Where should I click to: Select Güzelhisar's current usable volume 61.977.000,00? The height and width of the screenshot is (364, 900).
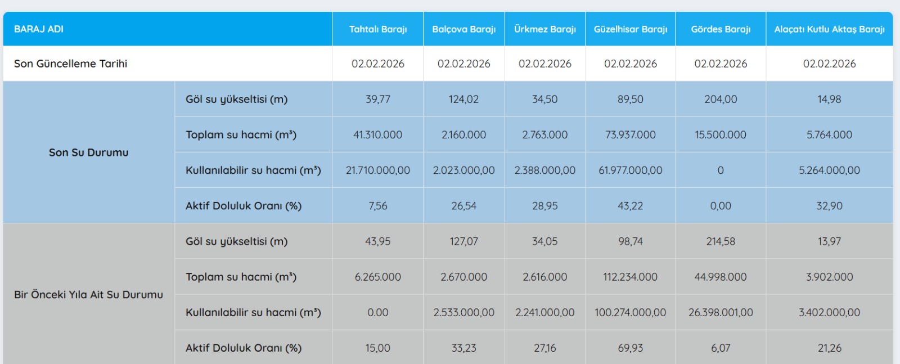point(630,170)
